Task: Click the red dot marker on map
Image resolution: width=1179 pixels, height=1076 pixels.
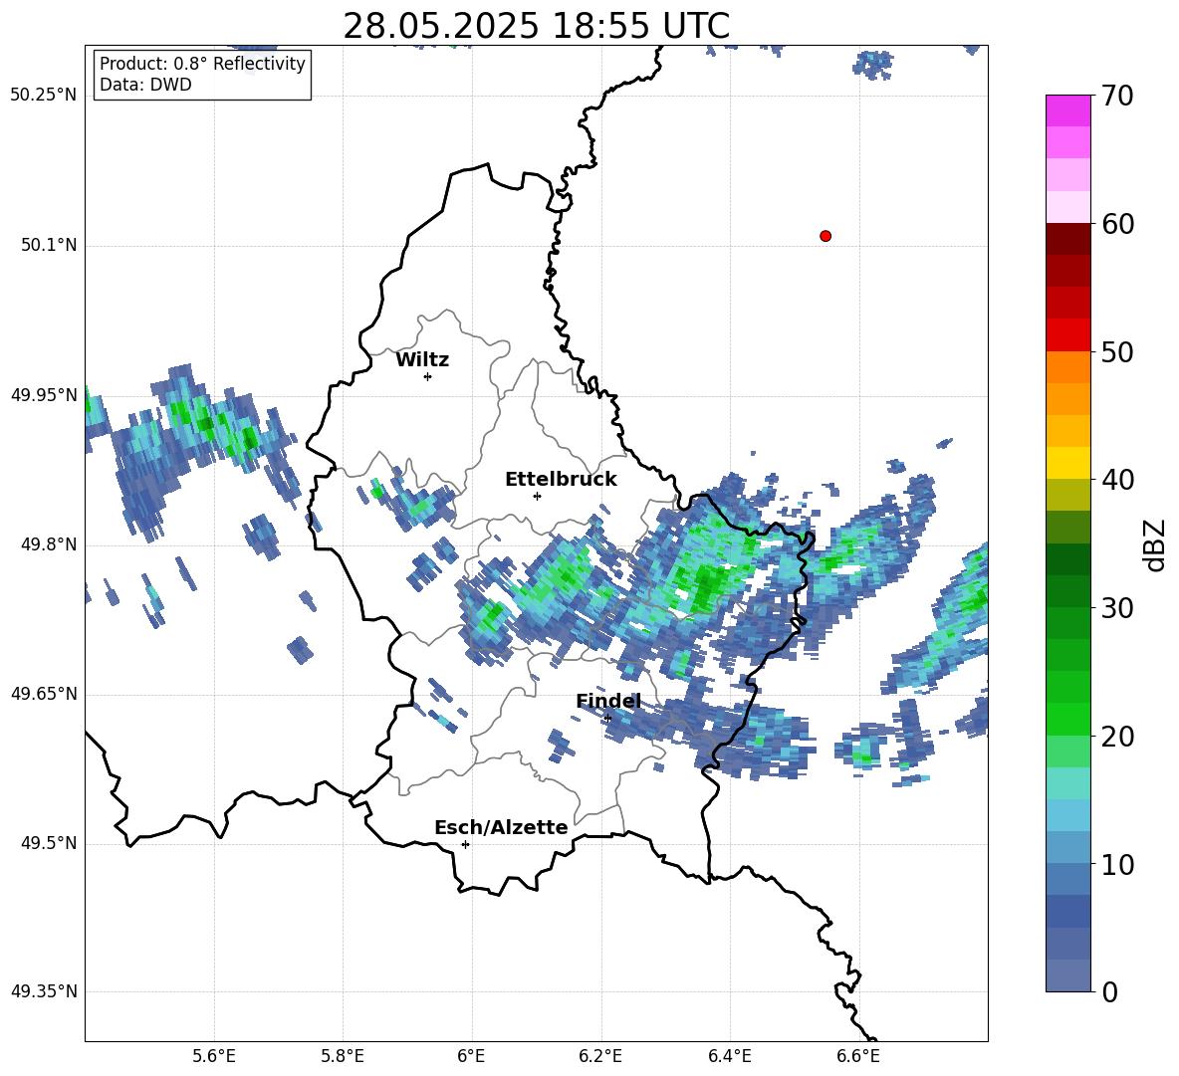Action: [x=825, y=236]
